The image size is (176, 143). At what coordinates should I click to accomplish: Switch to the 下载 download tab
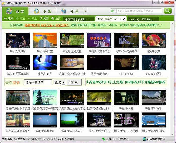42,11
